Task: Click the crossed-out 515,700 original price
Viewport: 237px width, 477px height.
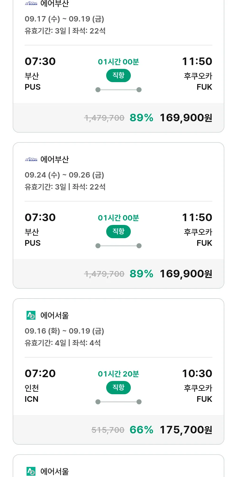Action: 108,430
